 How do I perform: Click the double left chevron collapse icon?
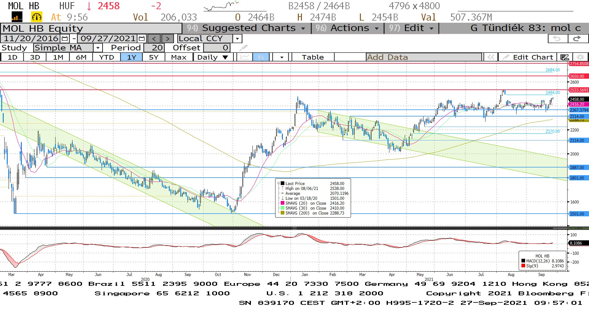(491, 57)
